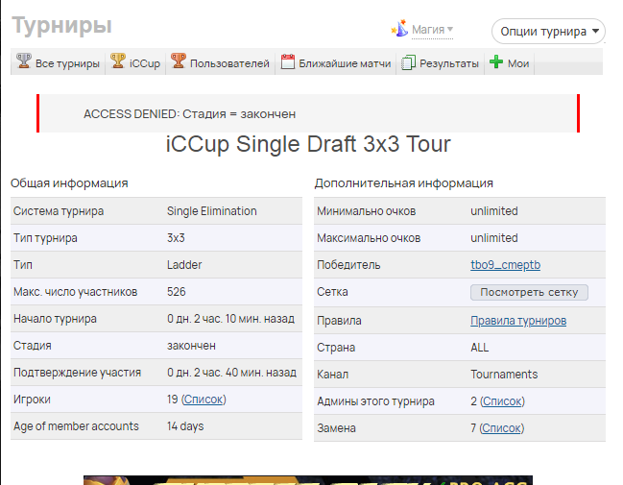623x485 pixels.
Task: Open the Пользователей tab
Action: (x=220, y=62)
